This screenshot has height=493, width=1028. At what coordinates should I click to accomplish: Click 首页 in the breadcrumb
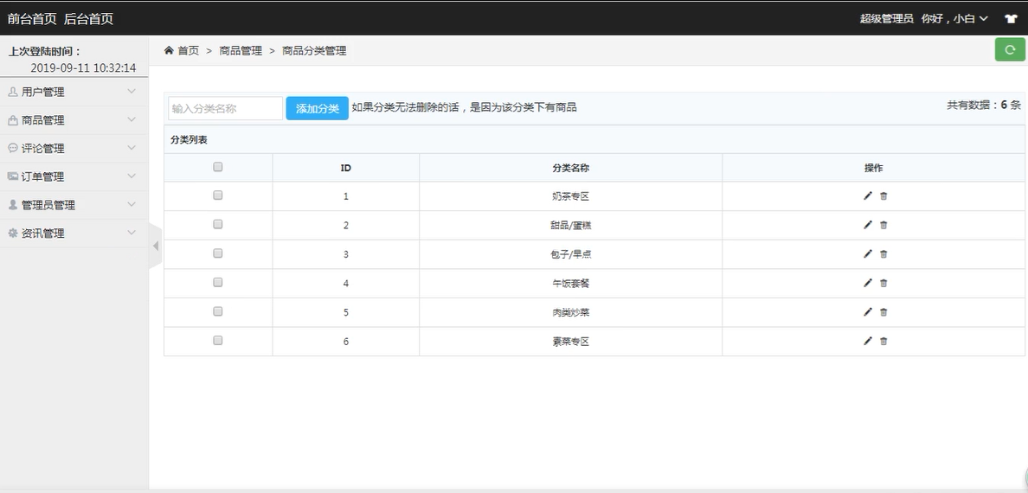tap(188, 50)
